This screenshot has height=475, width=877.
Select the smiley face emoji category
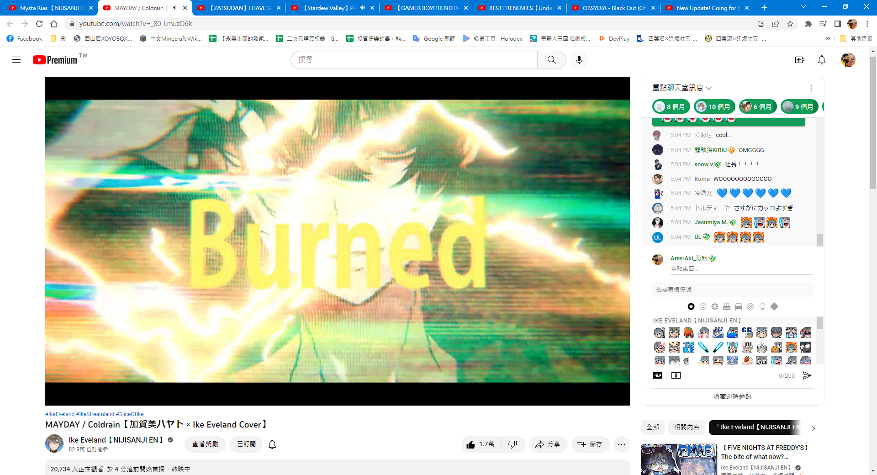tap(703, 306)
